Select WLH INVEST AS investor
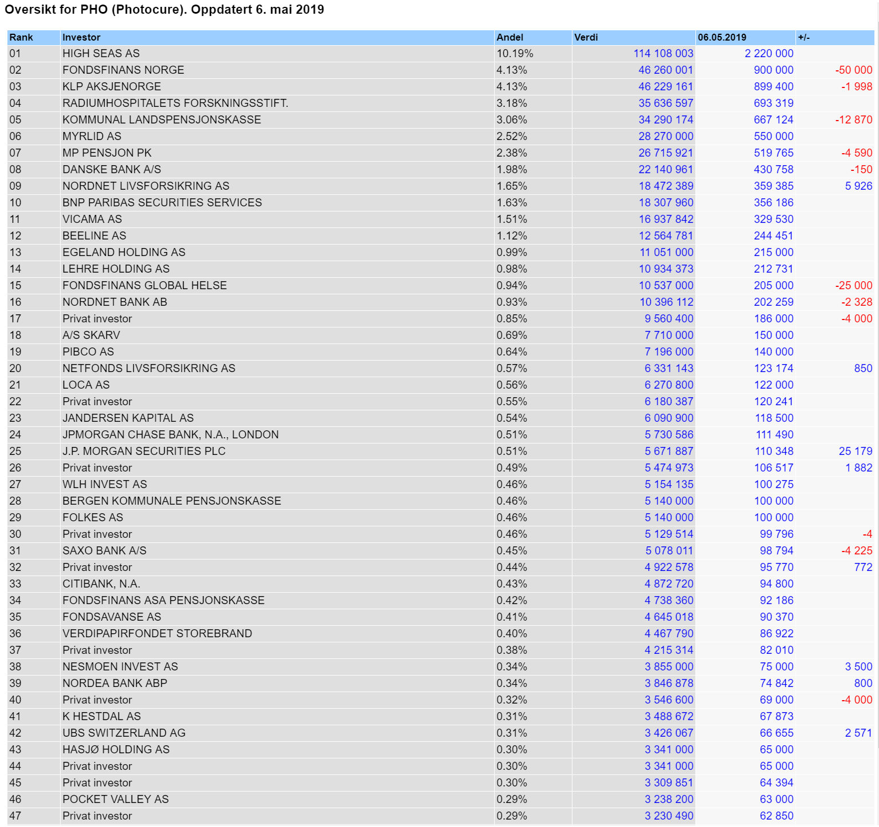 pyautogui.click(x=105, y=484)
